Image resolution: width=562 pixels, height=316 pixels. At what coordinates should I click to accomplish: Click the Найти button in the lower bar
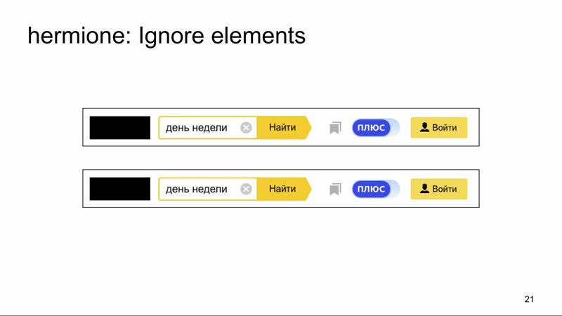284,189
